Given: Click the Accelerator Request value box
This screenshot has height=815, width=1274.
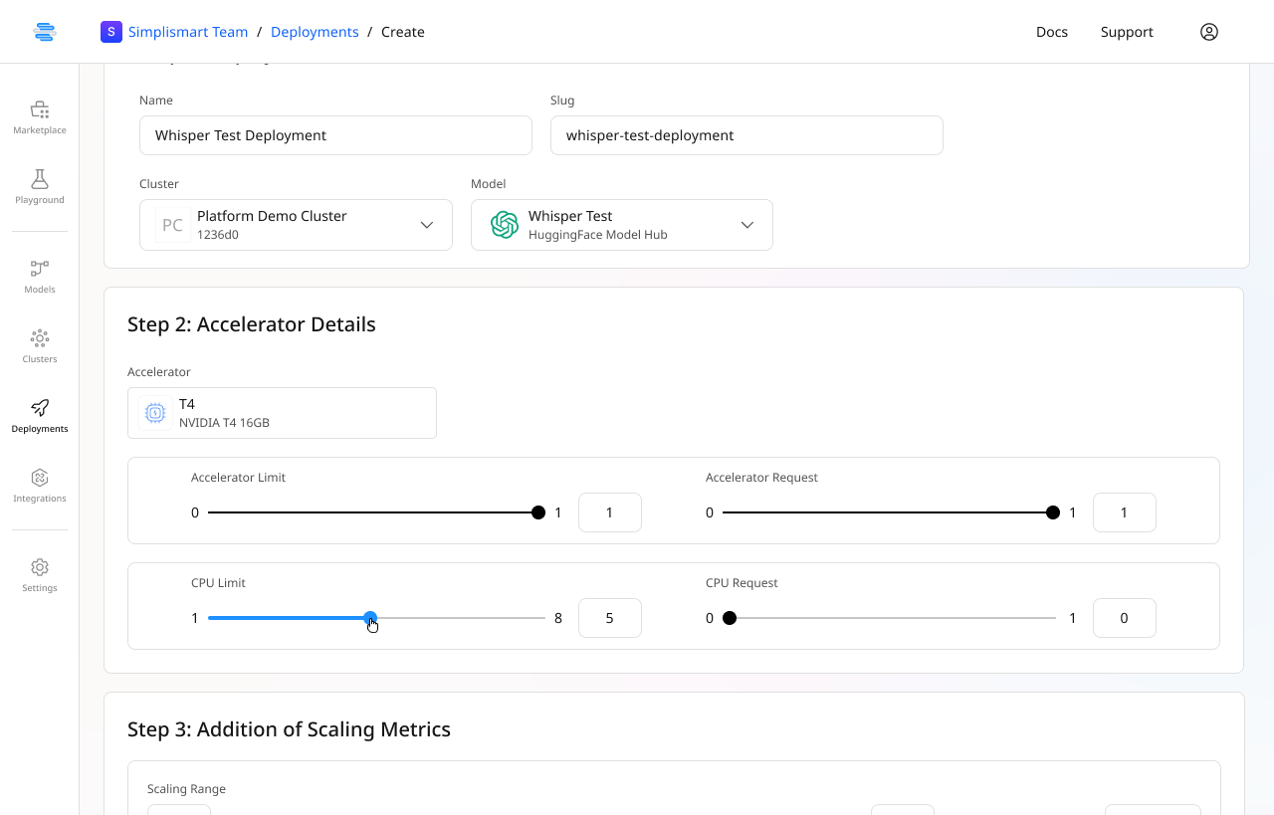Looking at the screenshot, I should 1125,512.
